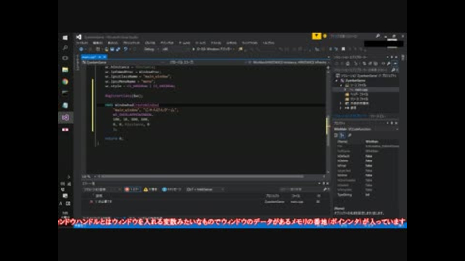The width and height of the screenshot is (465, 261).
Task: Open File Explorer from the taskbar
Action: coord(65,70)
